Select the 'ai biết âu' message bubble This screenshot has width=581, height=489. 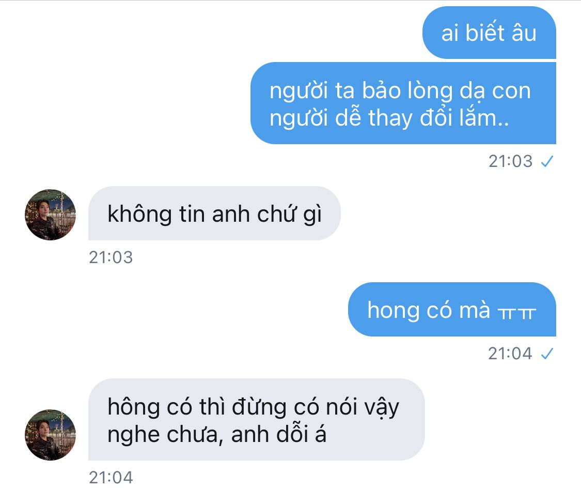[x=489, y=33]
